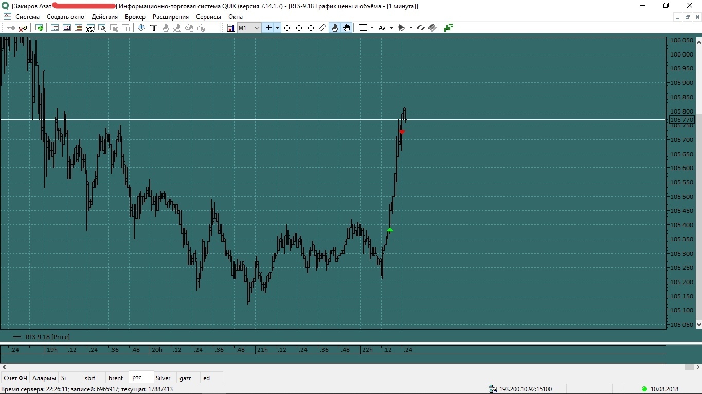Open the Сервисы menu
This screenshot has height=394, width=702.
(x=208, y=17)
